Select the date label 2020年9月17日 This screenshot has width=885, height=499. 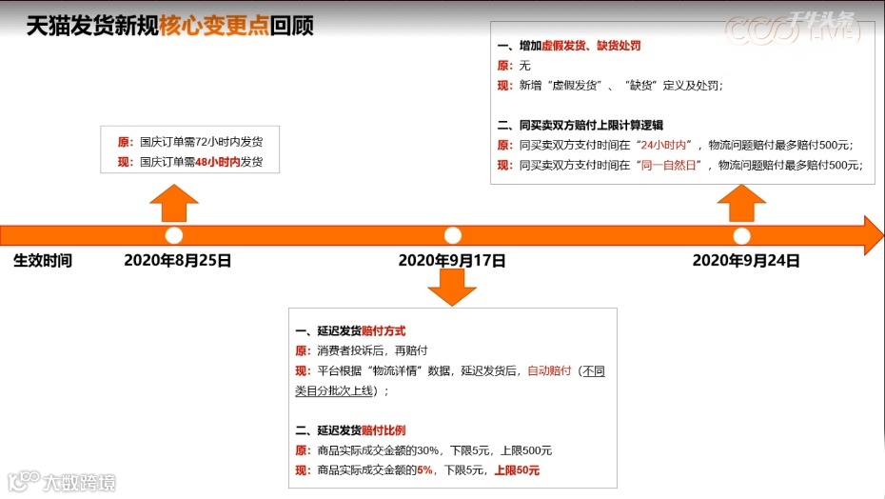point(452,261)
